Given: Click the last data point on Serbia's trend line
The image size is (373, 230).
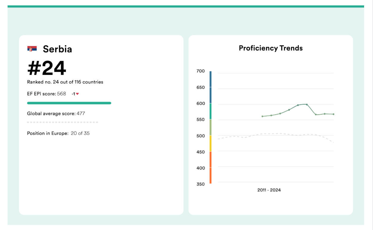Looking at the screenshot, I should [333, 114].
